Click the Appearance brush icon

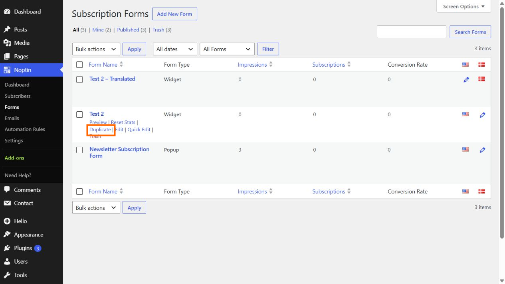[x=7, y=235]
